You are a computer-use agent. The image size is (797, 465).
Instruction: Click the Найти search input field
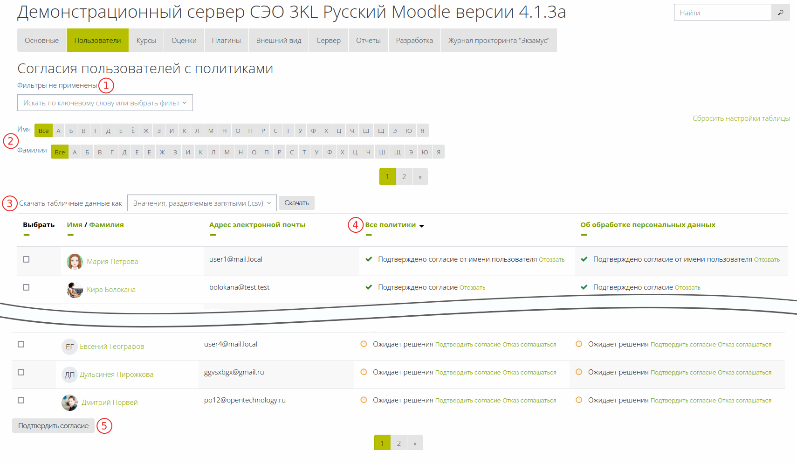[722, 13]
